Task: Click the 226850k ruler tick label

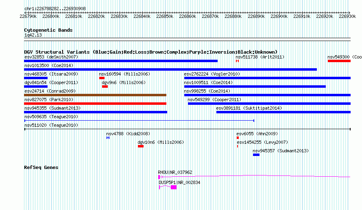Action: pos(165,16)
